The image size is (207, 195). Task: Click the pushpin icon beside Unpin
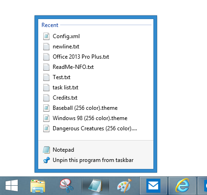(x=47, y=160)
